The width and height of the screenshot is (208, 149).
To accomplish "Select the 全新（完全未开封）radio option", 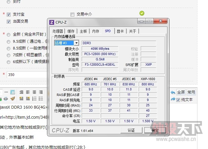I will point(9,35).
